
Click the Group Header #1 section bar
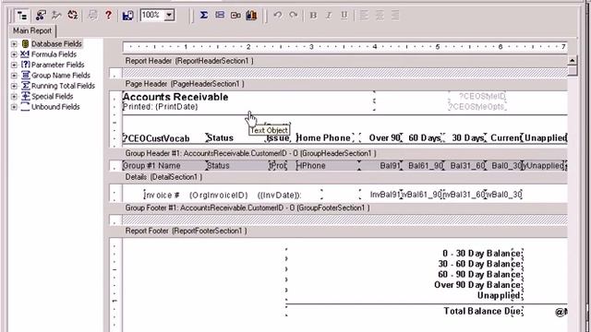(x=338, y=154)
